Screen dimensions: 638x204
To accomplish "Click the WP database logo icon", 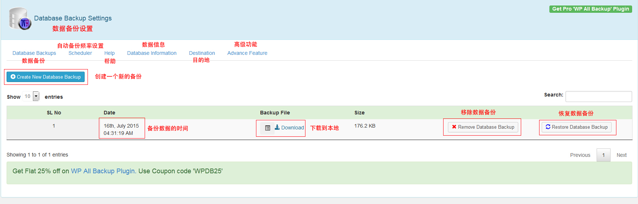I will click(20, 19).
